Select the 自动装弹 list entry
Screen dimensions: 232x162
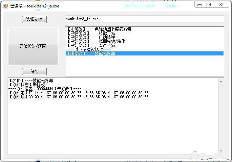pos(145,37)
